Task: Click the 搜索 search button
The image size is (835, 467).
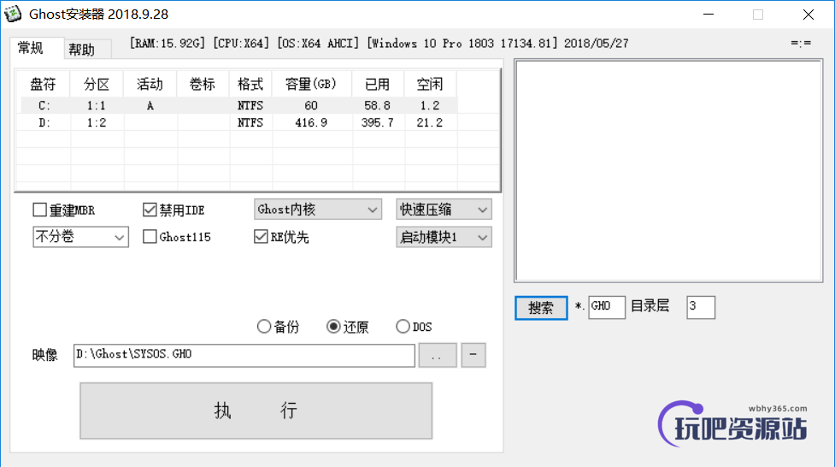Action: point(541,308)
